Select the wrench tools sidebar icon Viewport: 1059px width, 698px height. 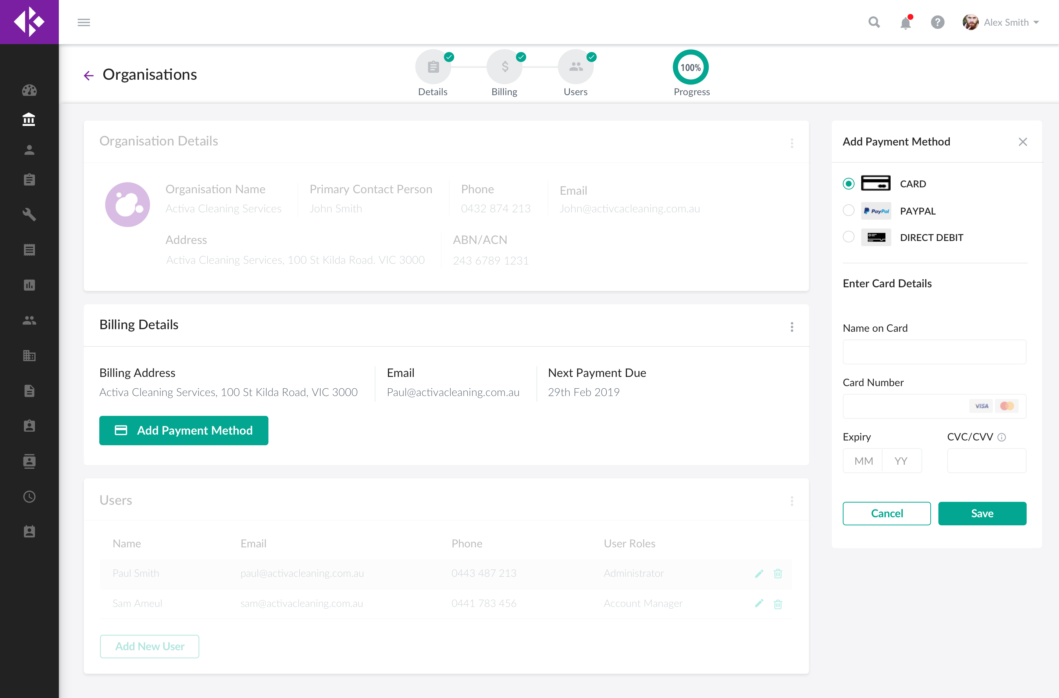tap(29, 214)
